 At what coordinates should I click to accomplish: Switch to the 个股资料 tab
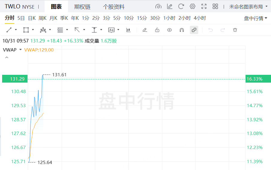[x=113, y=7]
